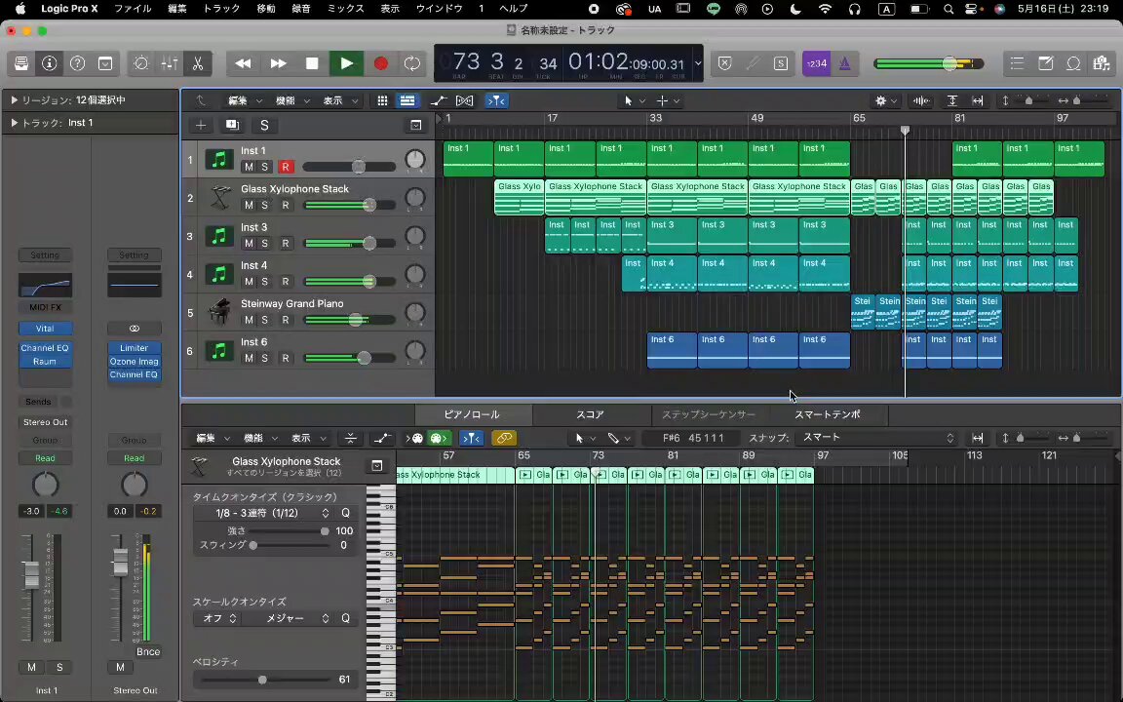Image resolution: width=1123 pixels, height=702 pixels.
Task: Open the Smart Controls dial icon
Action: (x=141, y=63)
